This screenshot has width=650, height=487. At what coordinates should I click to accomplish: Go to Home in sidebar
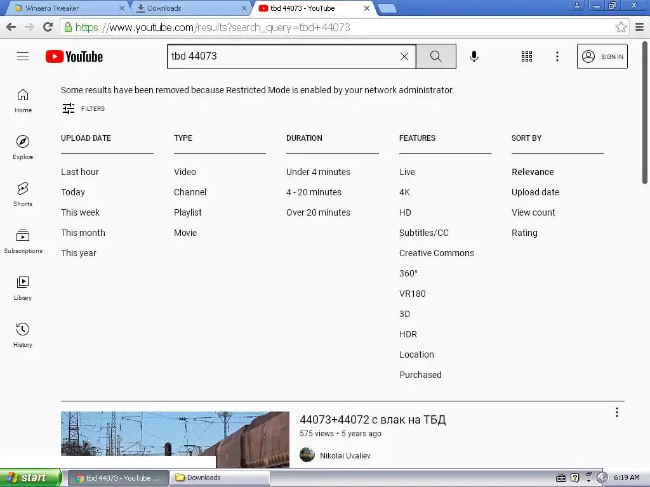[x=23, y=101]
